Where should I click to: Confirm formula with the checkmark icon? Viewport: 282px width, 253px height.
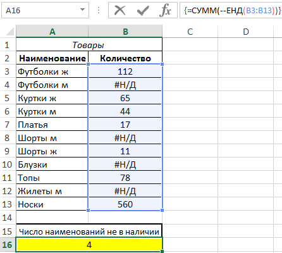(x=143, y=10)
